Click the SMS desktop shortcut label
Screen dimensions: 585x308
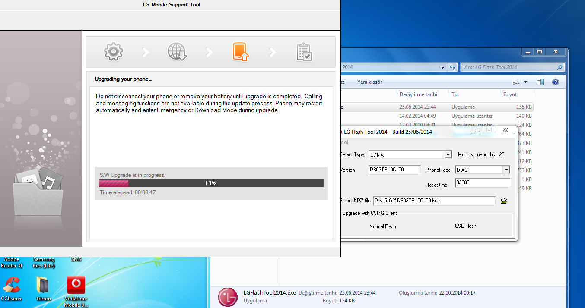coord(76,260)
